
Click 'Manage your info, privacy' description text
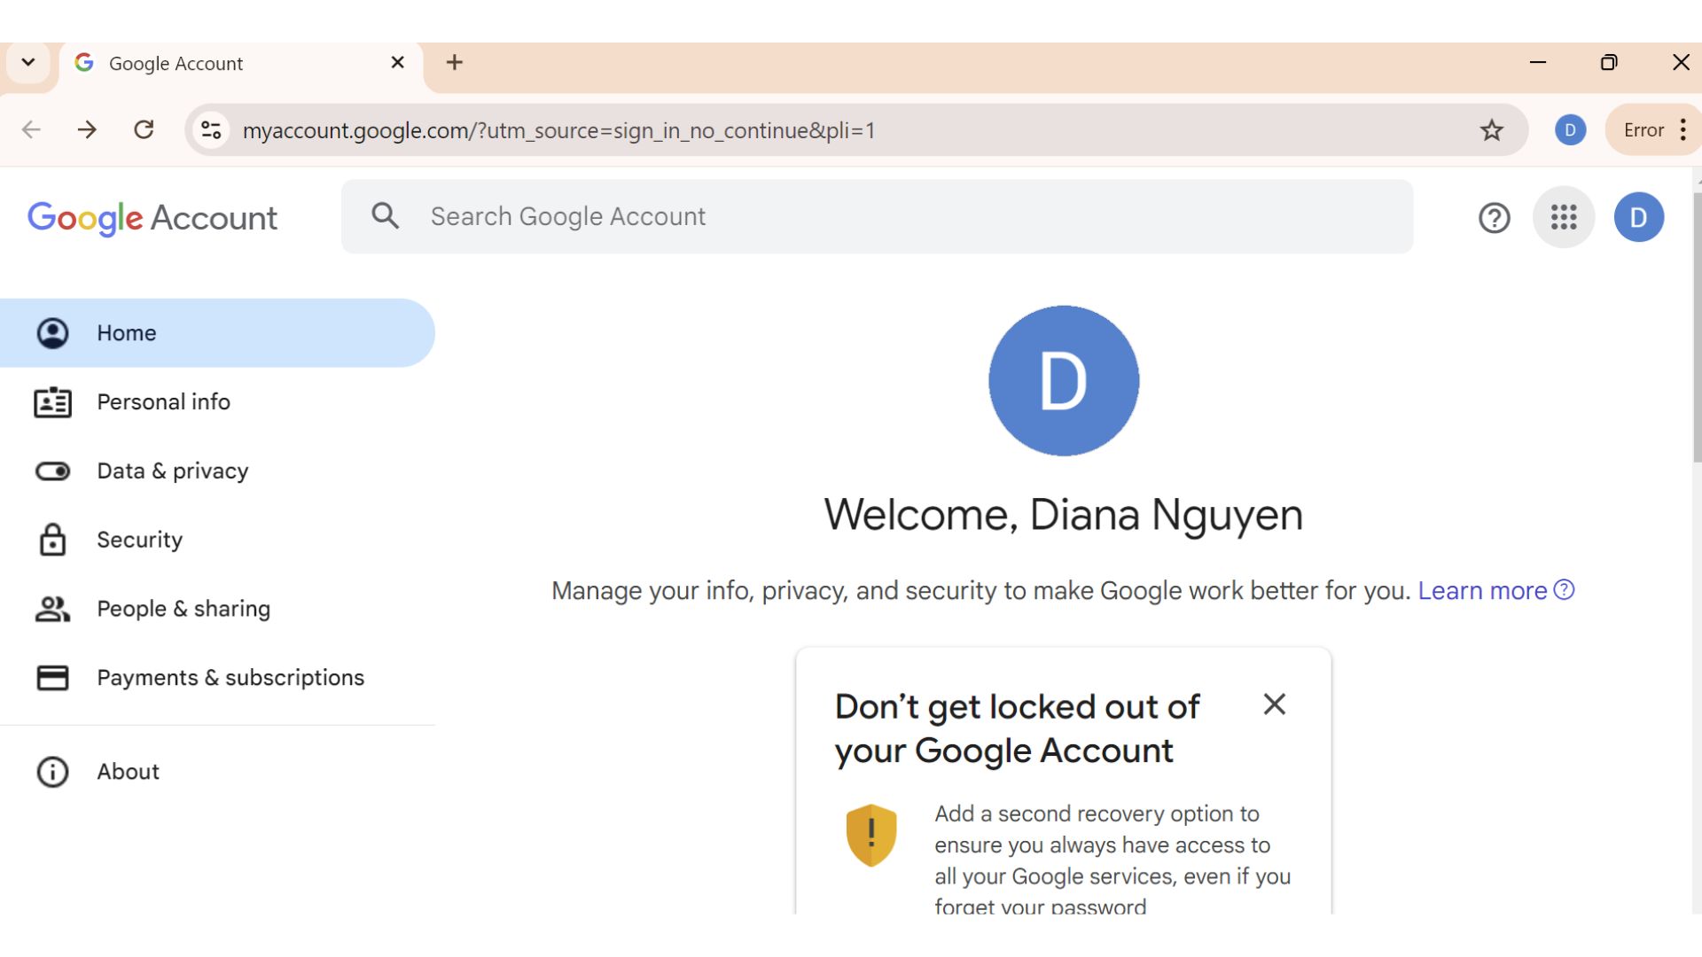tap(980, 591)
